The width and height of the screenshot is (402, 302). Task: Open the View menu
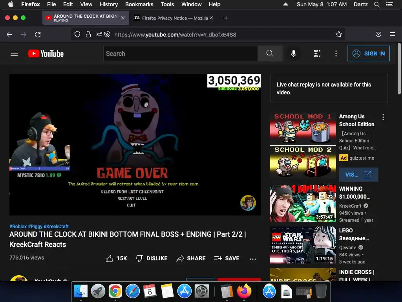(86, 4)
